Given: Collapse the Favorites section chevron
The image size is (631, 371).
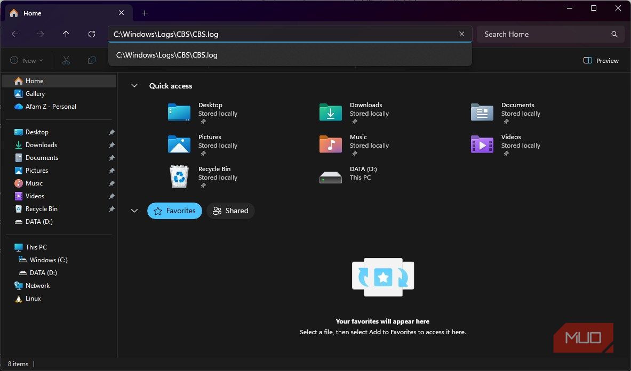Looking at the screenshot, I should coord(134,211).
